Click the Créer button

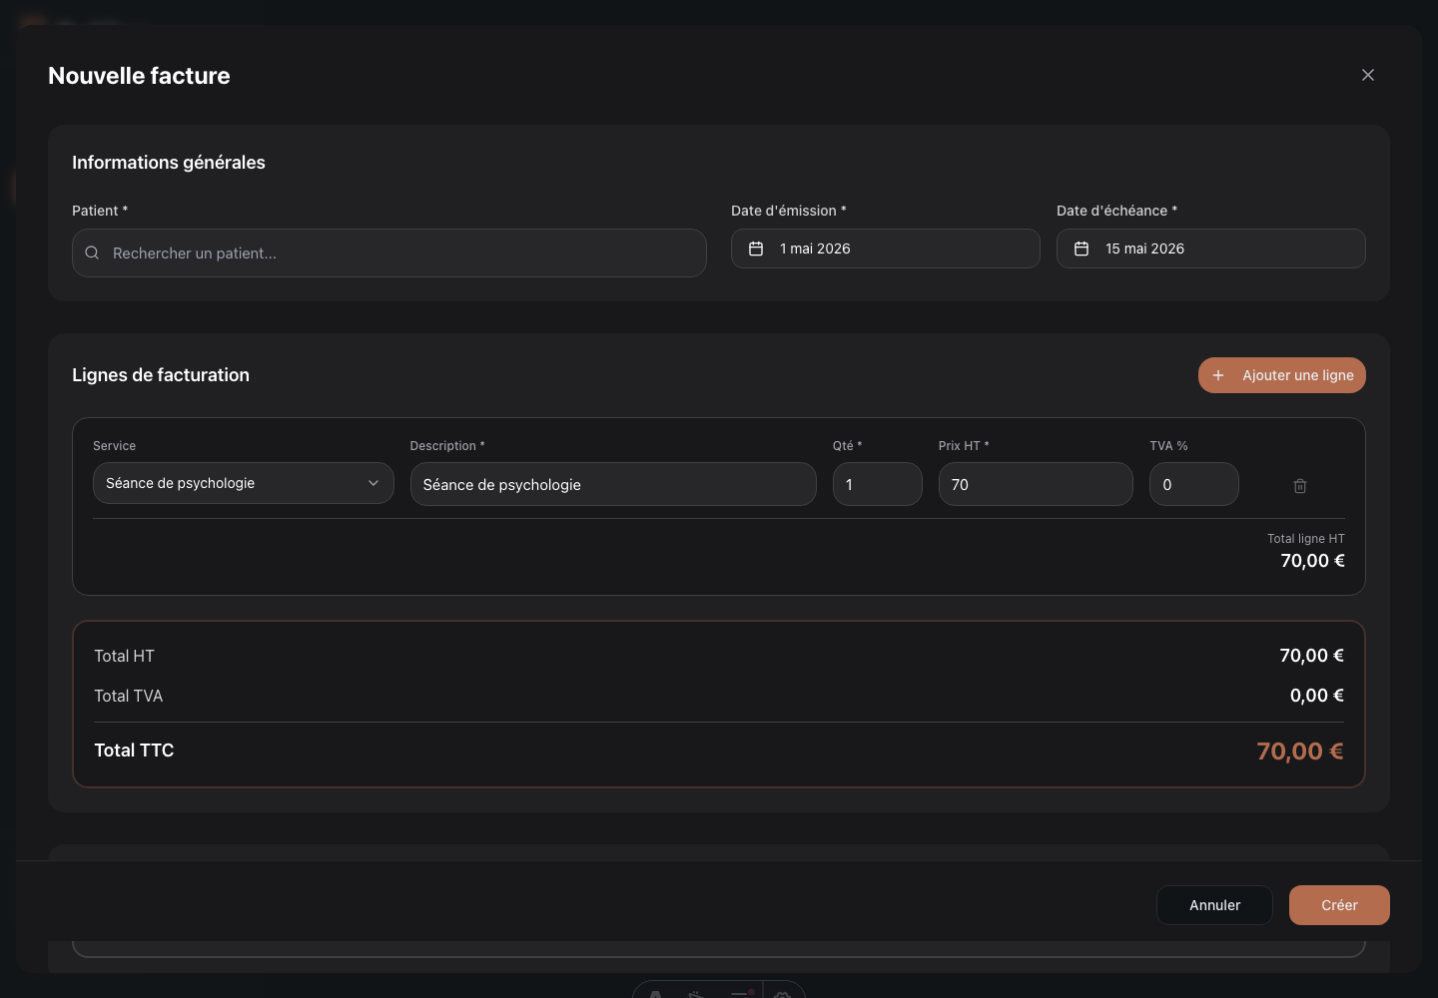1339,905
